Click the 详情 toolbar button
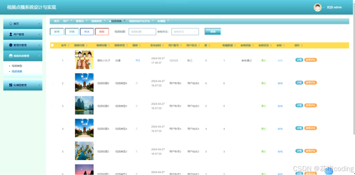Image resolution: width=355 pixels, height=175 pixels. 72,32
